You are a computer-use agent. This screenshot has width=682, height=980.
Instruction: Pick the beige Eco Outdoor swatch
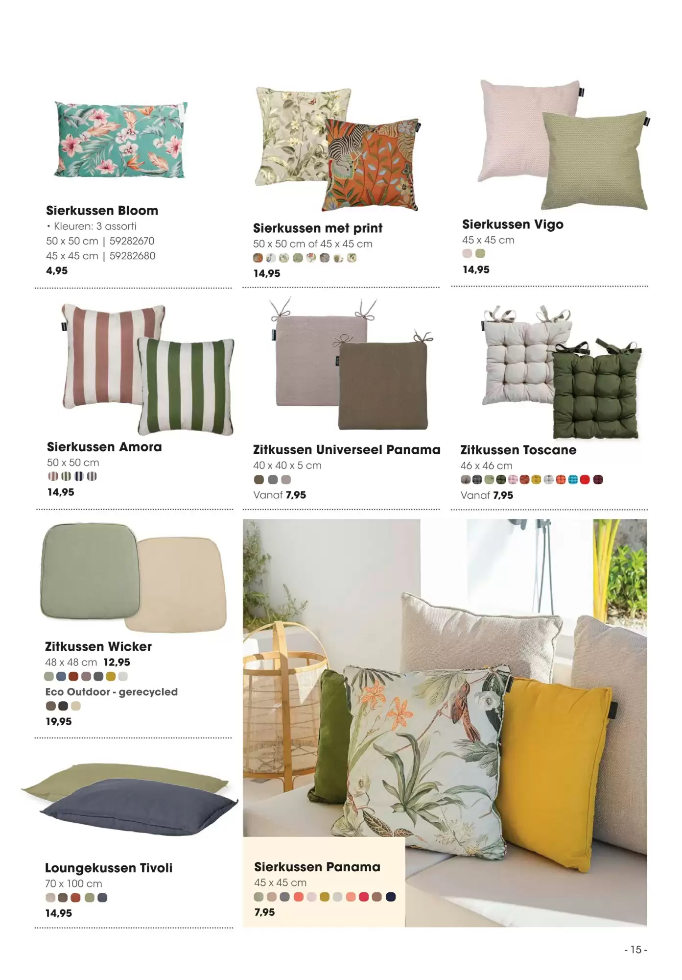tap(76, 706)
